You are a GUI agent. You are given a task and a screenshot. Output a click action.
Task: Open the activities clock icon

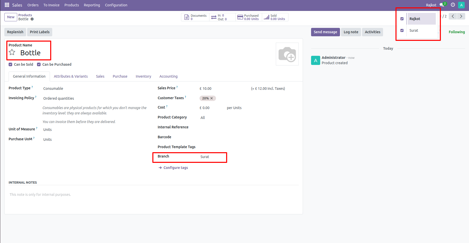click(x=453, y=5)
